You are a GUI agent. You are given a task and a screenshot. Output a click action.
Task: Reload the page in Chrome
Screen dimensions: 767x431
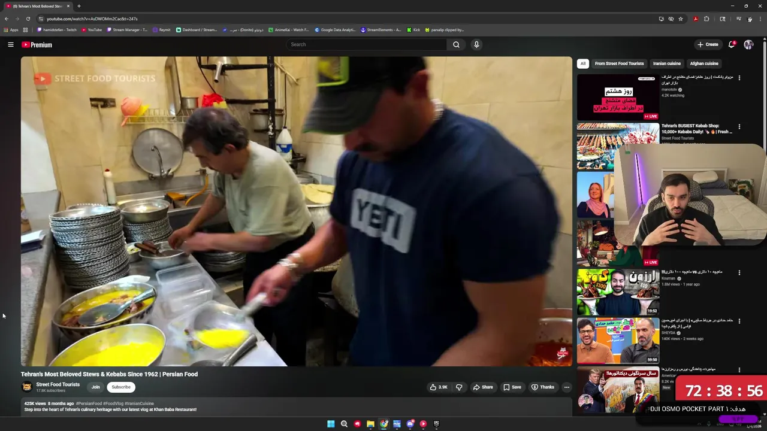pos(28,19)
